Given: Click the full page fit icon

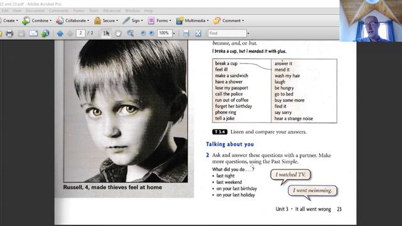Looking at the screenshot, I should [x=198, y=33].
